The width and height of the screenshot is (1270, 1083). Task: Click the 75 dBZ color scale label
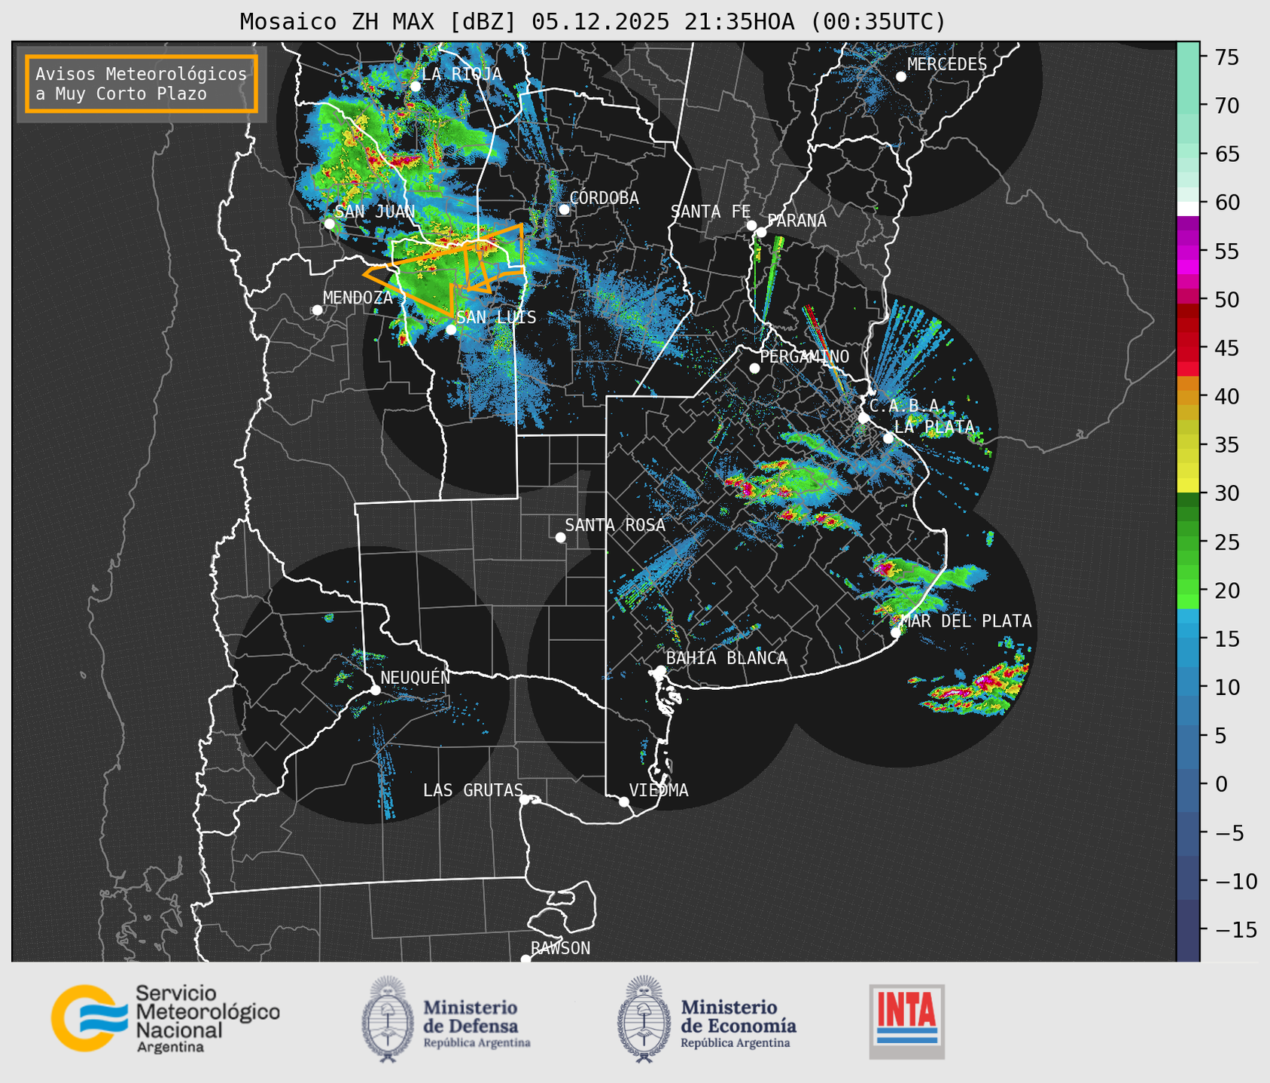[1226, 57]
